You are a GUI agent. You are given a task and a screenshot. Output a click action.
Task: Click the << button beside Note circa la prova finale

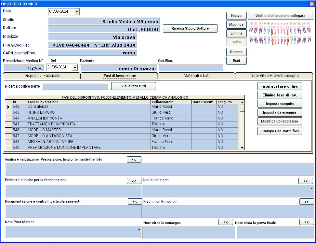(x=307, y=222)
